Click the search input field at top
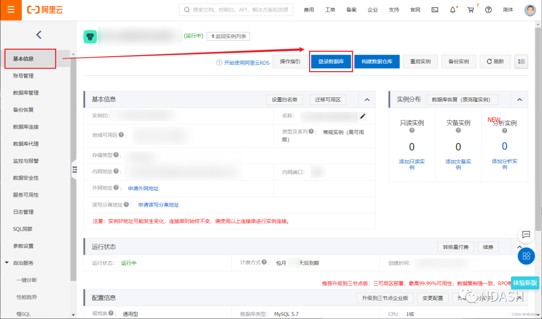This screenshot has height=319, width=542. (x=236, y=9)
